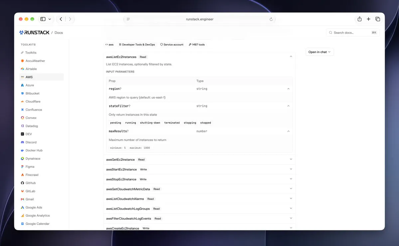Expand the awsListCloudwatchAlarms section
Screen dimensions: 399x246
(291, 198)
